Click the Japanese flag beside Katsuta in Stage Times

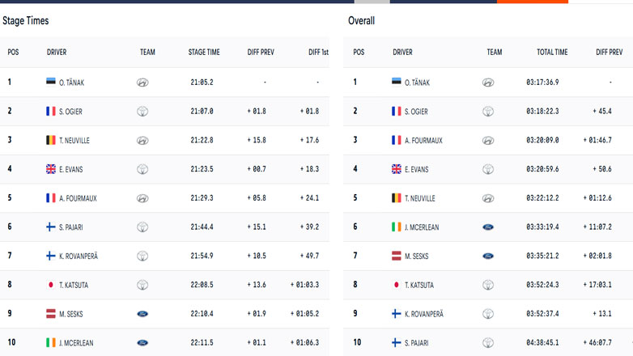pos(52,285)
